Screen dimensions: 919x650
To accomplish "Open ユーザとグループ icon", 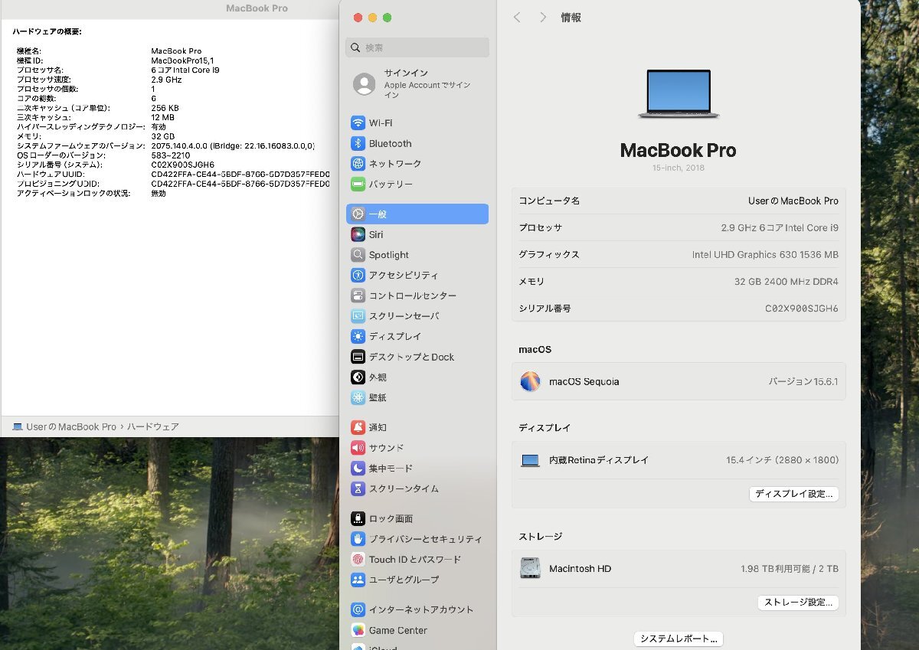I will [x=358, y=580].
